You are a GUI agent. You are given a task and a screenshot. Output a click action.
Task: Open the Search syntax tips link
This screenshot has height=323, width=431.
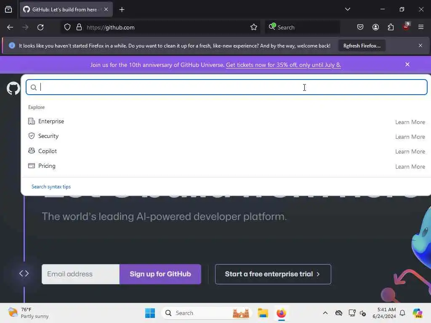(51, 187)
